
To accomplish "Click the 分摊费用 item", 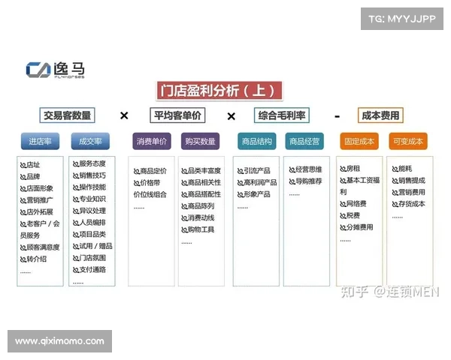I will [x=356, y=227].
